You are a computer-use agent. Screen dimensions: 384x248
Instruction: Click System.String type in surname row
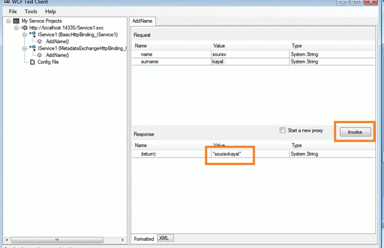305,62
